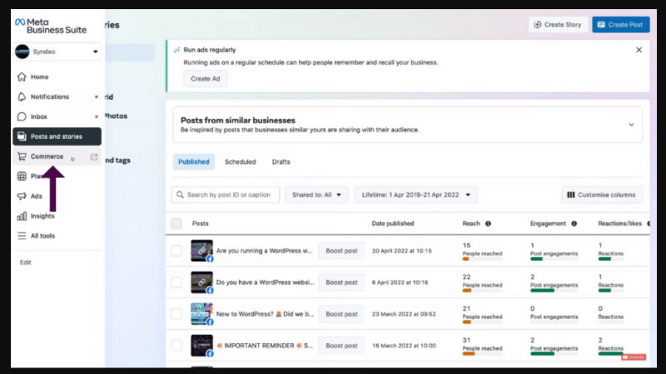Go to Inbox in sidebar
Screen dimensions: 666x374
(38, 116)
